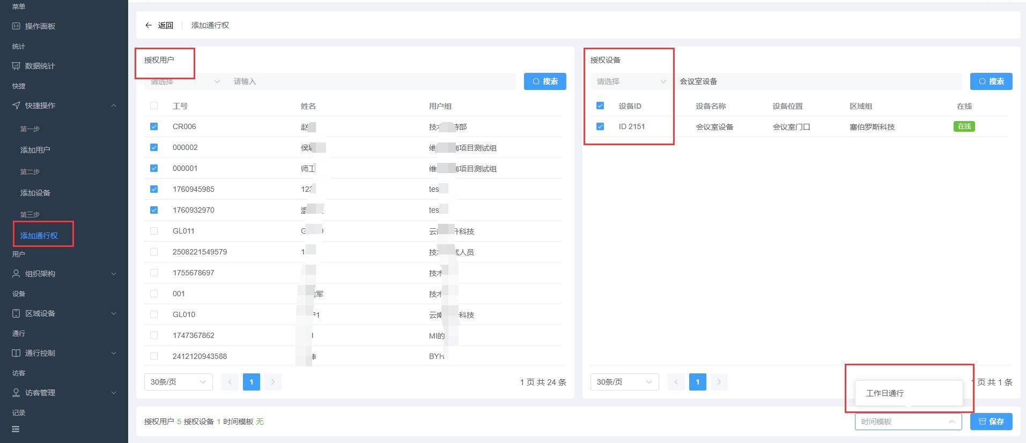This screenshot has width=1026, height=443.
Task: Click the back arrow icon next to 返回
Action: (149, 25)
